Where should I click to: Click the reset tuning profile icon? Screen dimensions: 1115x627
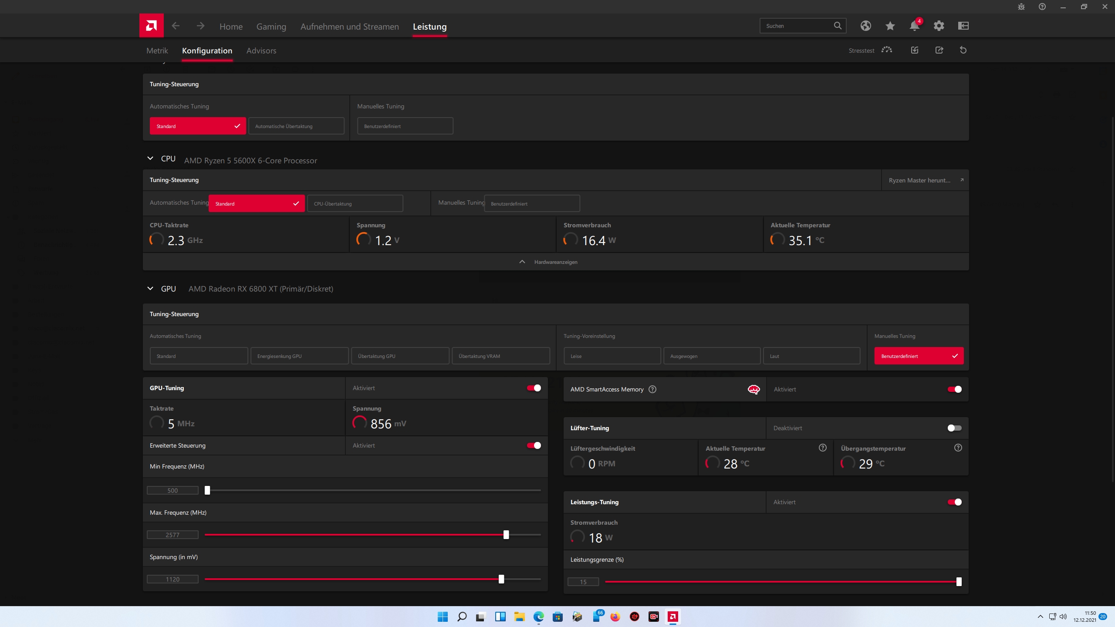pyautogui.click(x=963, y=50)
